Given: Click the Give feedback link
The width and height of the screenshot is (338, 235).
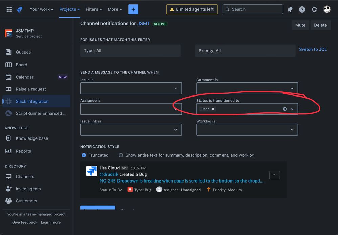Looking at the screenshot, I should pos(25,222).
